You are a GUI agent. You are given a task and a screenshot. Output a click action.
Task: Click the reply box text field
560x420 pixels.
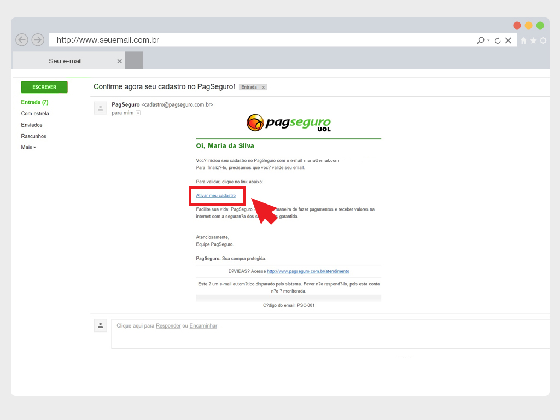tap(328, 334)
